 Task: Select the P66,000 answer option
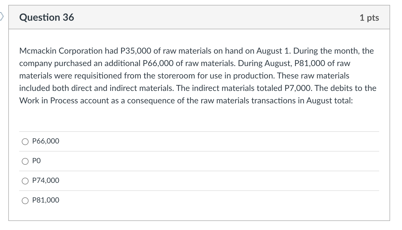coord(25,141)
